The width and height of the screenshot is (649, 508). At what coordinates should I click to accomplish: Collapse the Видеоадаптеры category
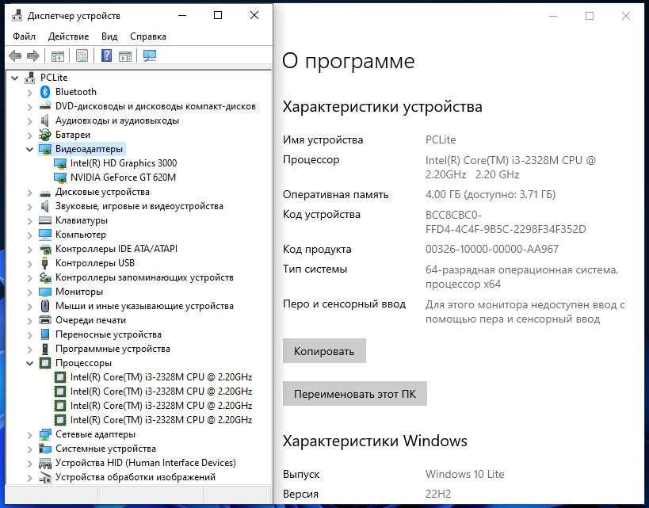tap(29, 149)
